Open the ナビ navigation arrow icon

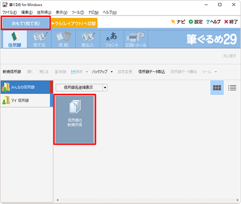coord(178,22)
